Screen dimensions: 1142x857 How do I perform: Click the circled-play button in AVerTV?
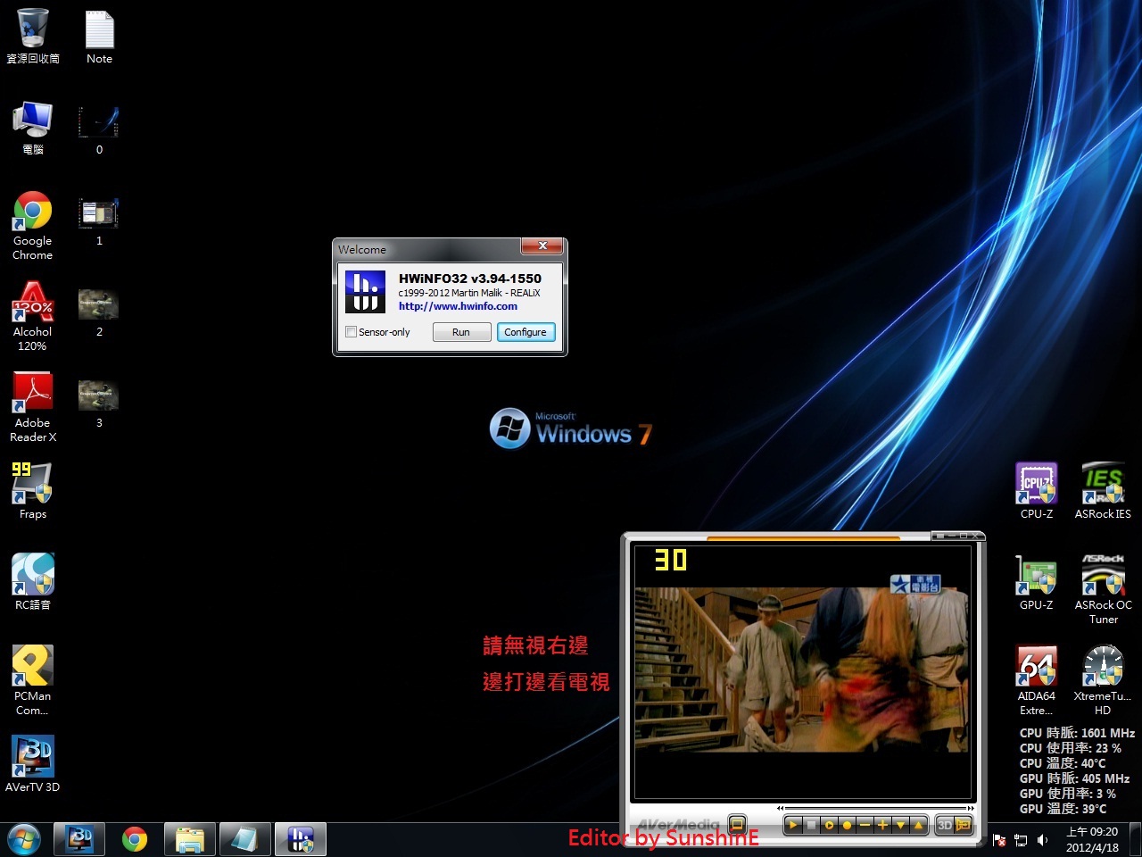pos(829,825)
